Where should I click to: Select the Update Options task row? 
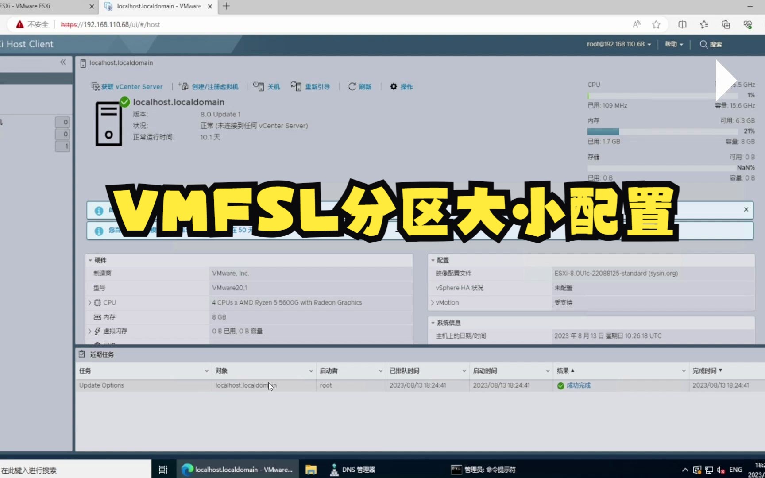420,385
